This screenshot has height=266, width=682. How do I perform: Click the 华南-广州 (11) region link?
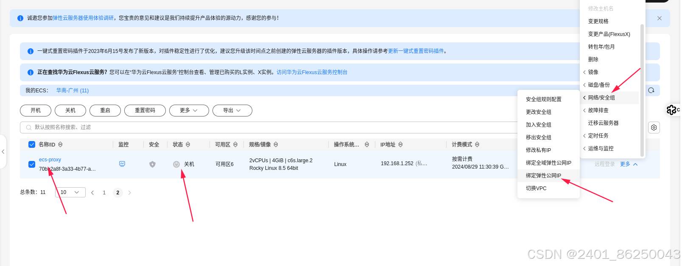click(73, 91)
